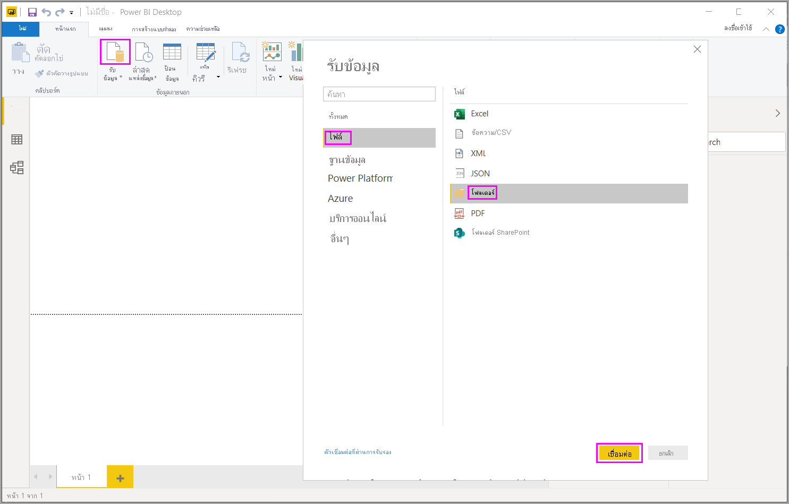Add a new page with plus button
This screenshot has width=789, height=504.
click(x=120, y=477)
